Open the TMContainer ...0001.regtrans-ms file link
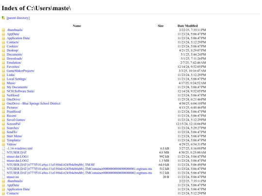The height and width of the screenshot is (196, 262). tap(79, 169)
